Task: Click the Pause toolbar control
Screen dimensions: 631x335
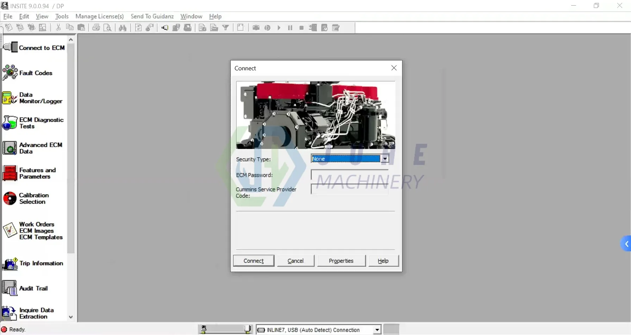Action: (290, 27)
